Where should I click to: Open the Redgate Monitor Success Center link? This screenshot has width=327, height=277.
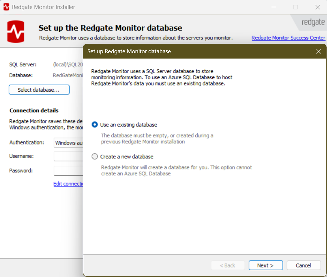point(288,38)
